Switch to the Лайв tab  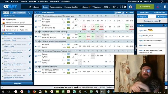tap(45, 7)
